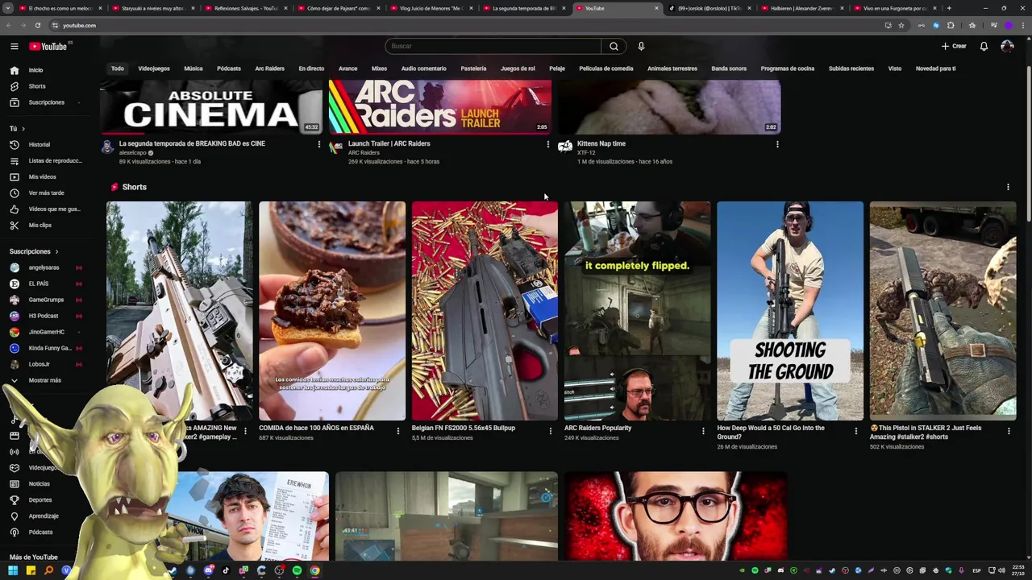
Task: Open more options for ARC Raiders Launch Trailer
Action: [547, 144]
